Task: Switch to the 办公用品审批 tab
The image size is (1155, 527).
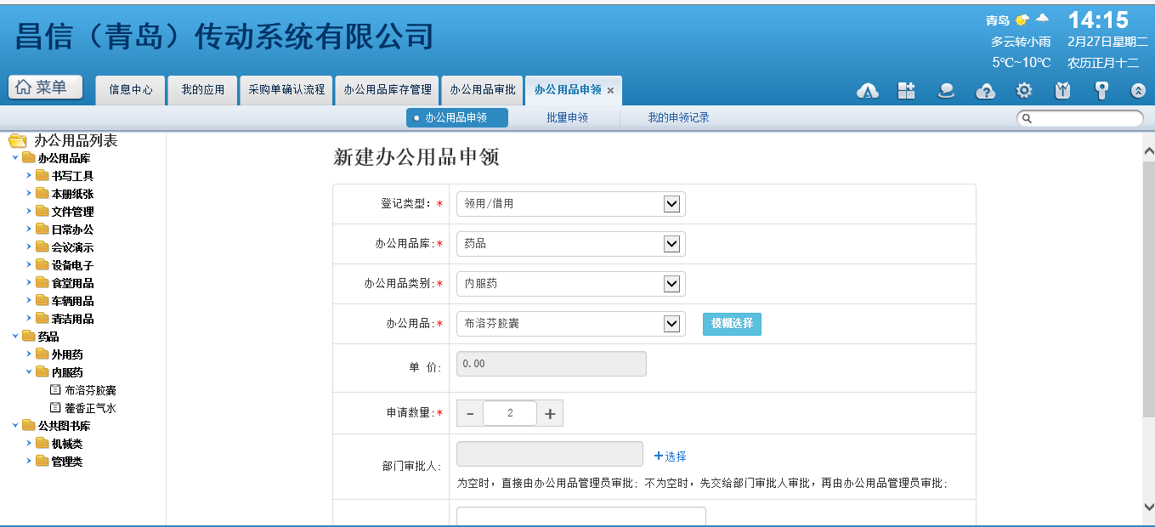Action: [x=482, y=89]
